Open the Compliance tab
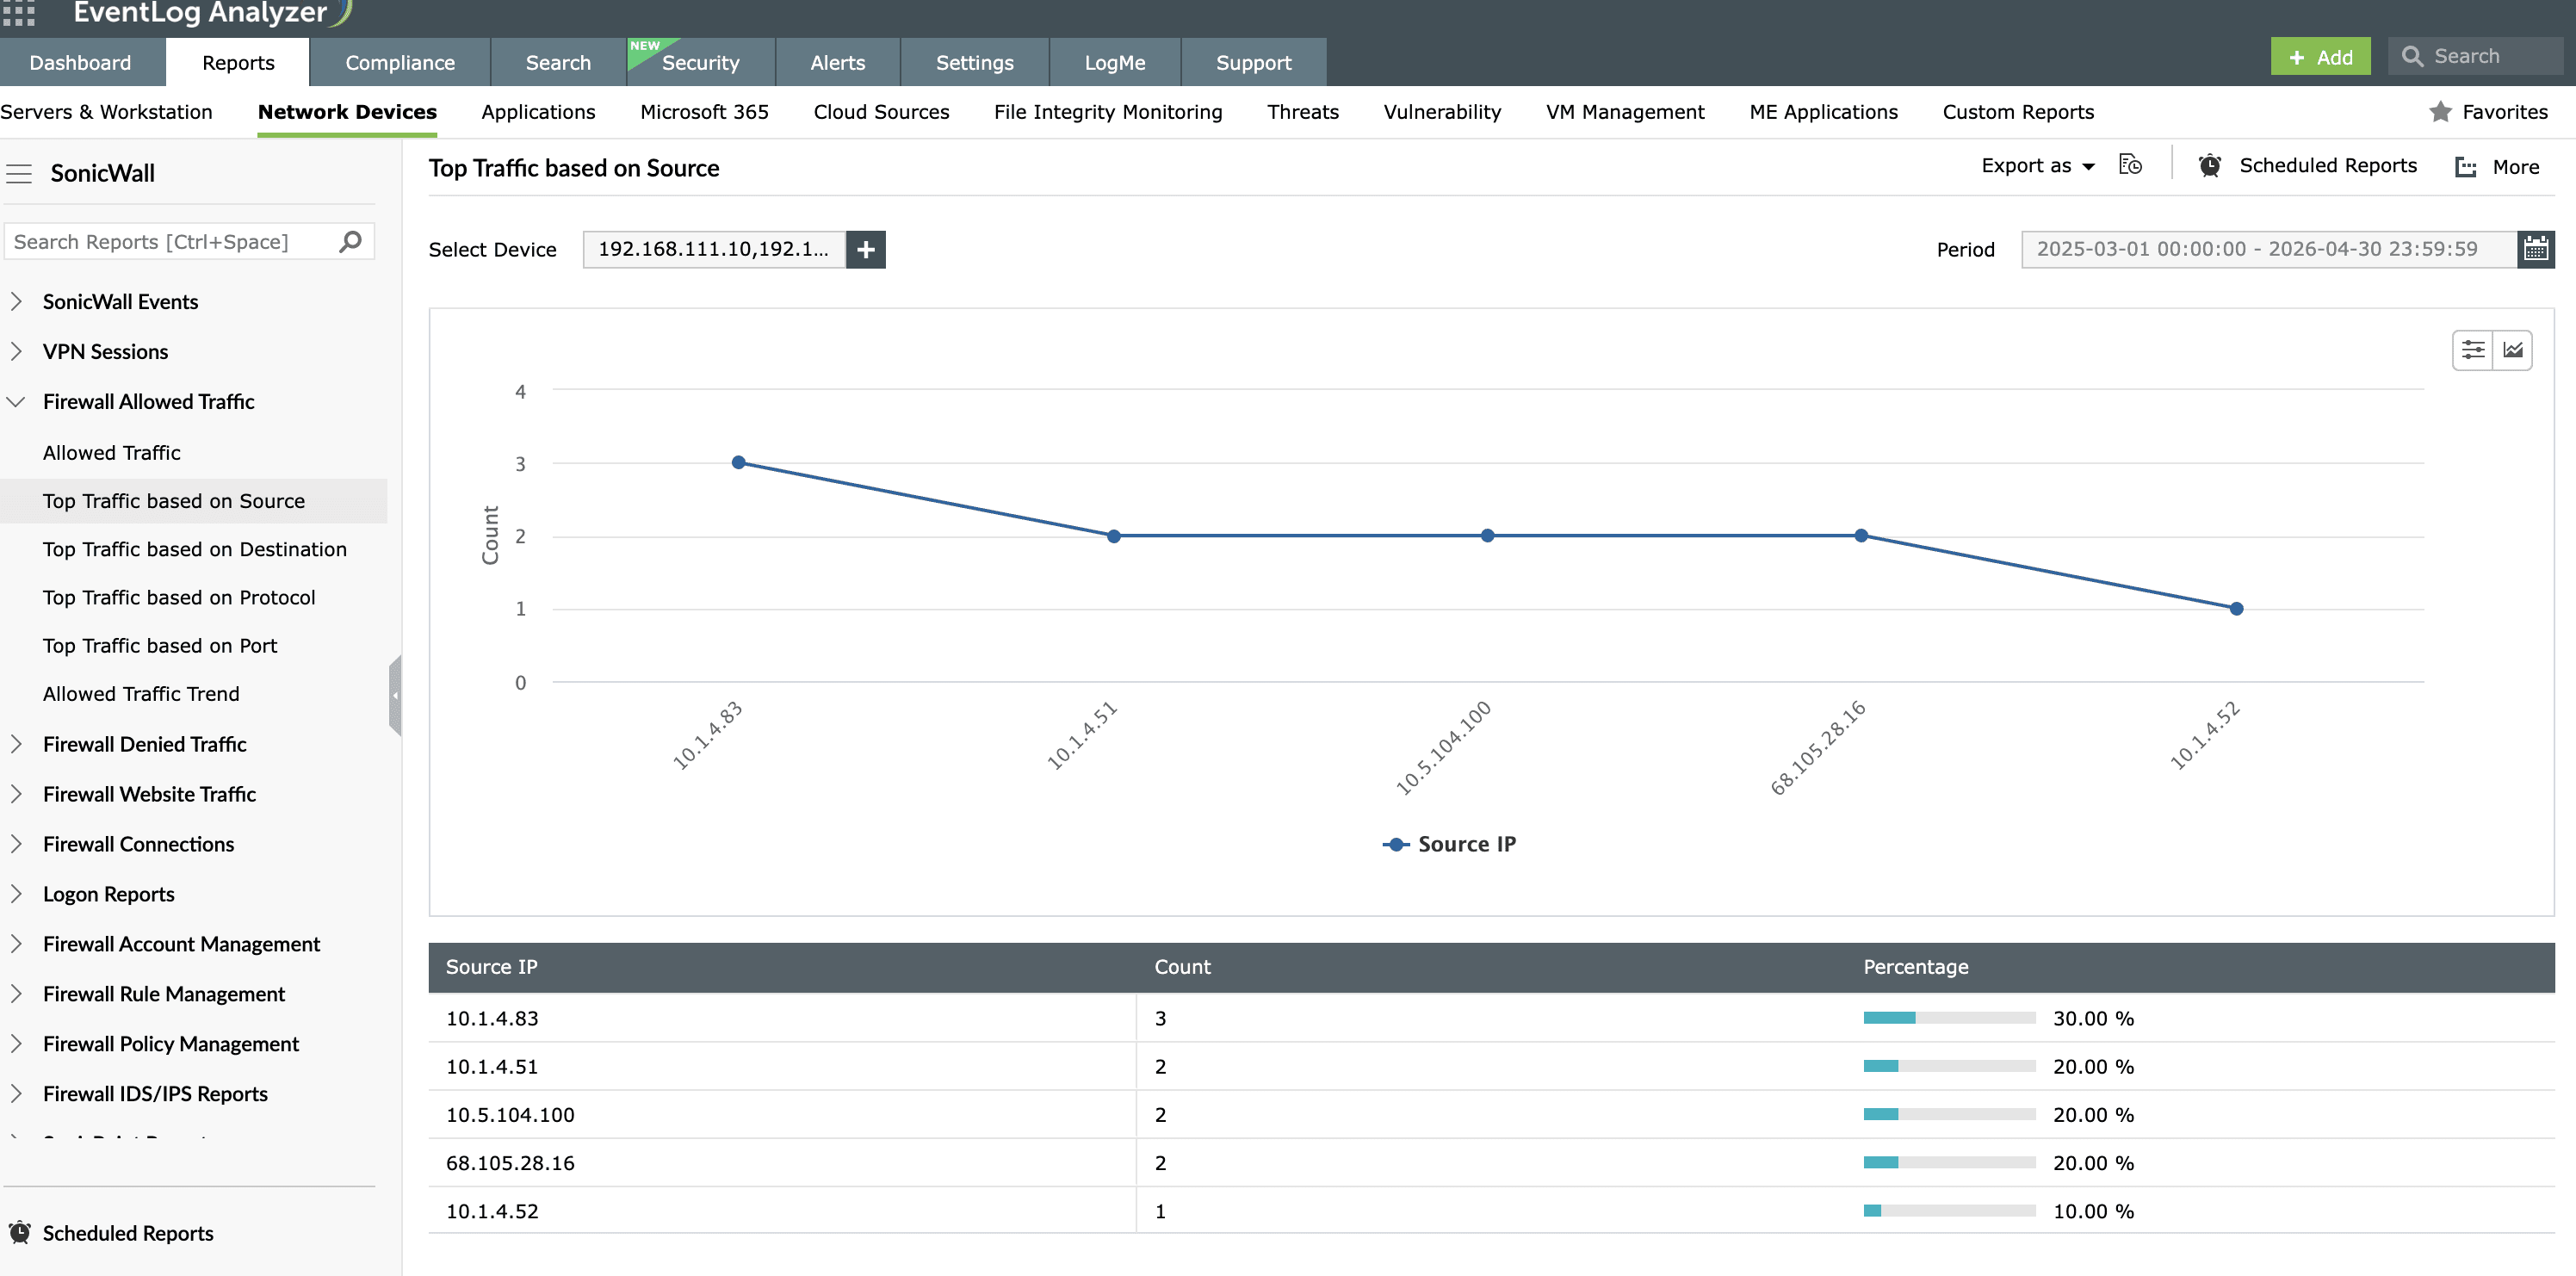 (400, 62)
